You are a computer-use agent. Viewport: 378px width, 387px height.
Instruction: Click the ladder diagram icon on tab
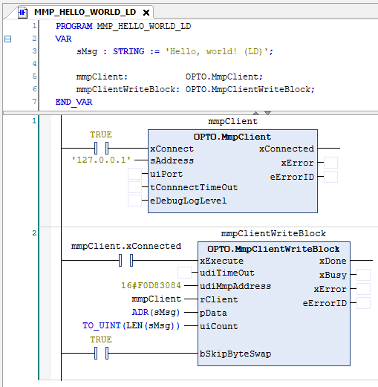[22, 12]
